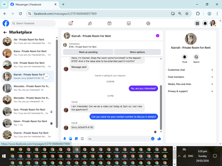Click the back arrow next to Marketplace

(5, 32)
